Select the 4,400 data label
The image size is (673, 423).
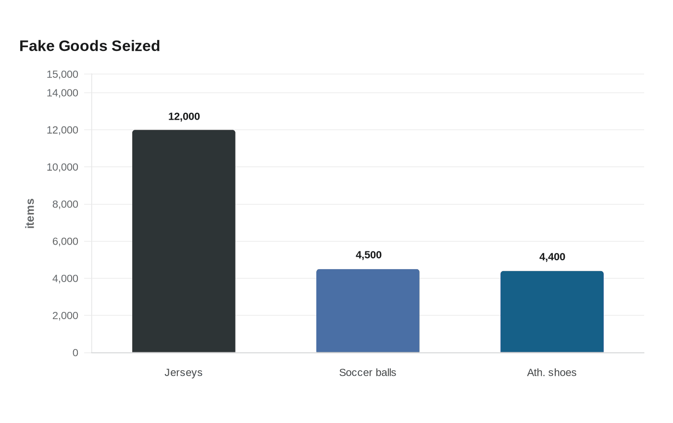(x=552, y=257)
